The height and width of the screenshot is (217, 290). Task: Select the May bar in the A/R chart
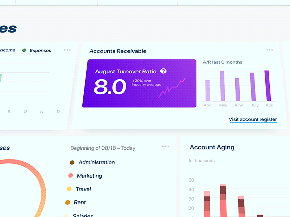pyautogui.click(x=223, y=86)
